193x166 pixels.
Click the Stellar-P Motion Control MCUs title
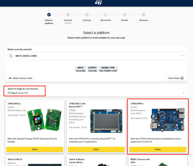coord(77,161)
